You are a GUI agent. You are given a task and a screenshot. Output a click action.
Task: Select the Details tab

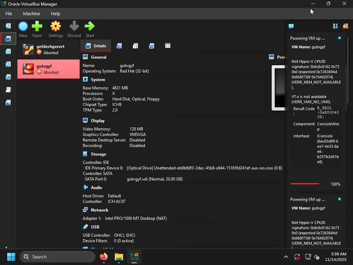(x=96, y=46)
